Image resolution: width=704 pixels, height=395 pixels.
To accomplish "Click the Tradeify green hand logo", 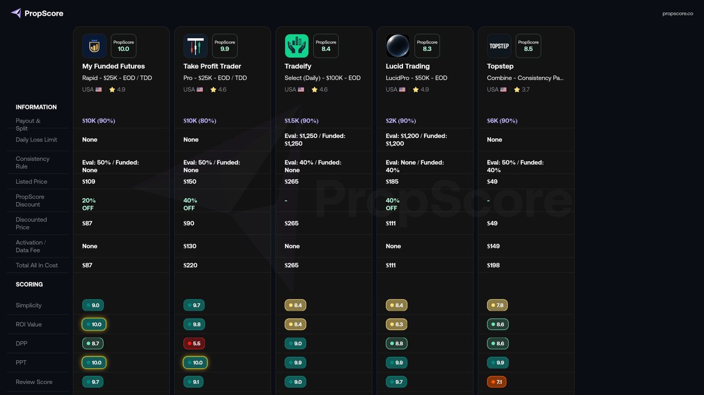I will click(x=297, y=46).
